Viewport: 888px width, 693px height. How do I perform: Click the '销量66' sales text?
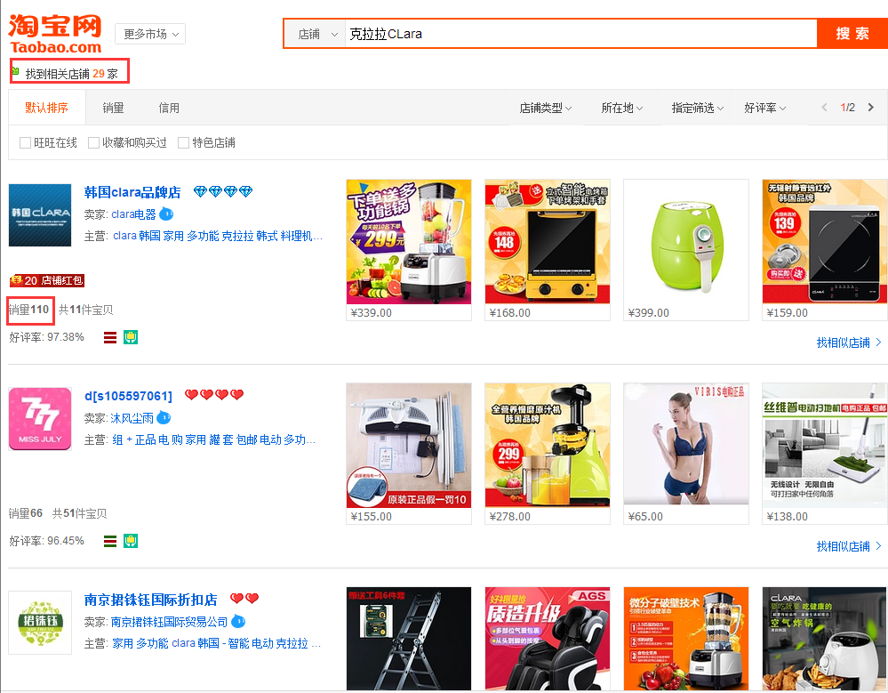pyautogui.click(x=26, y=513)
